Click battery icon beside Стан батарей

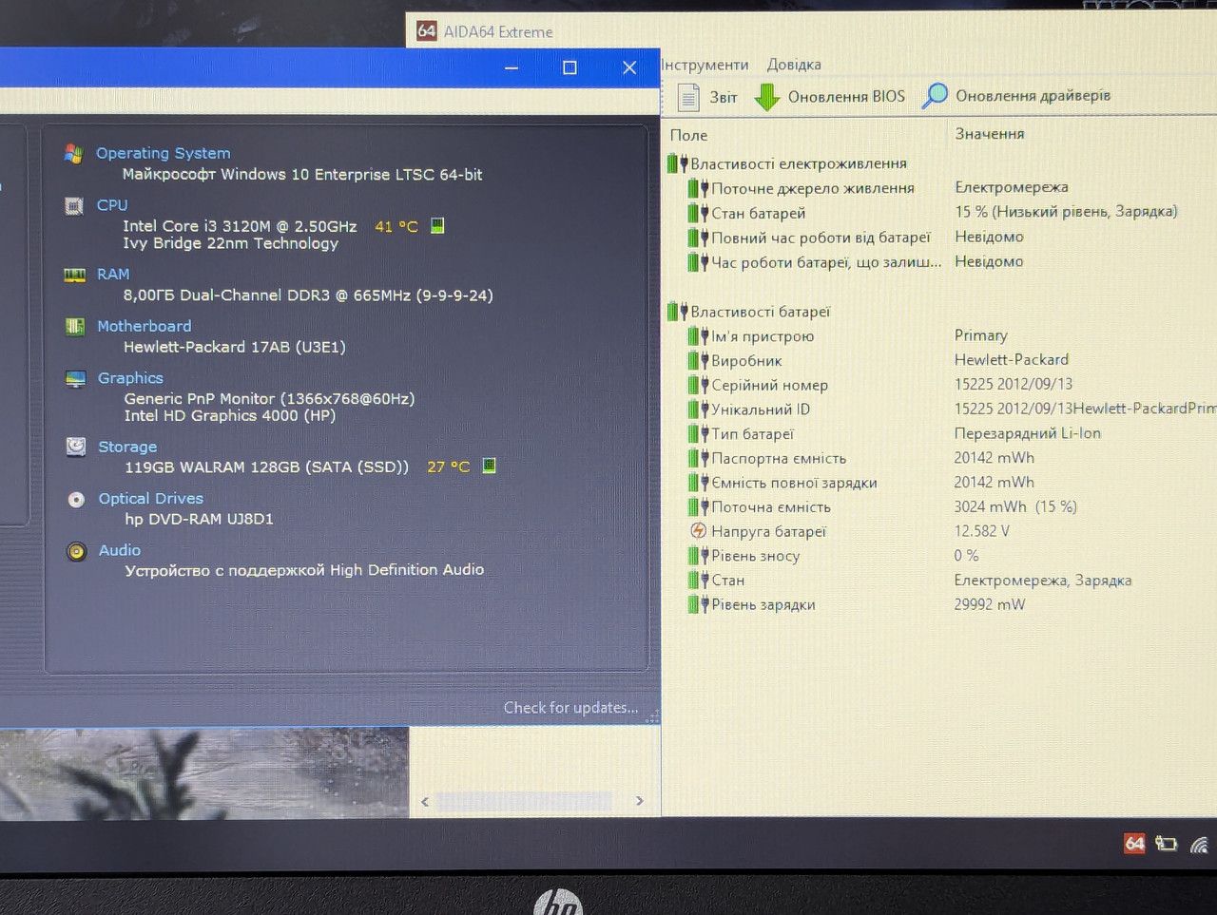click(x=699, y=213)
